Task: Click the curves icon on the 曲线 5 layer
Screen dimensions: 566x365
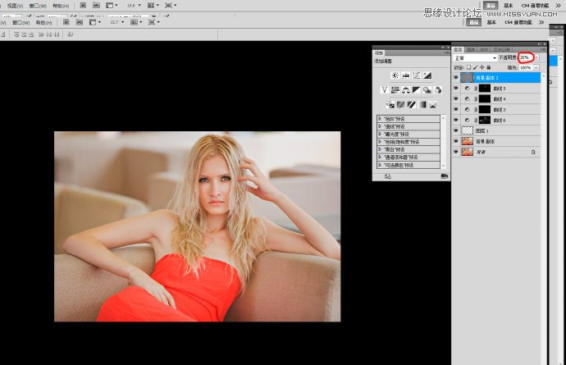Action: 467,89
